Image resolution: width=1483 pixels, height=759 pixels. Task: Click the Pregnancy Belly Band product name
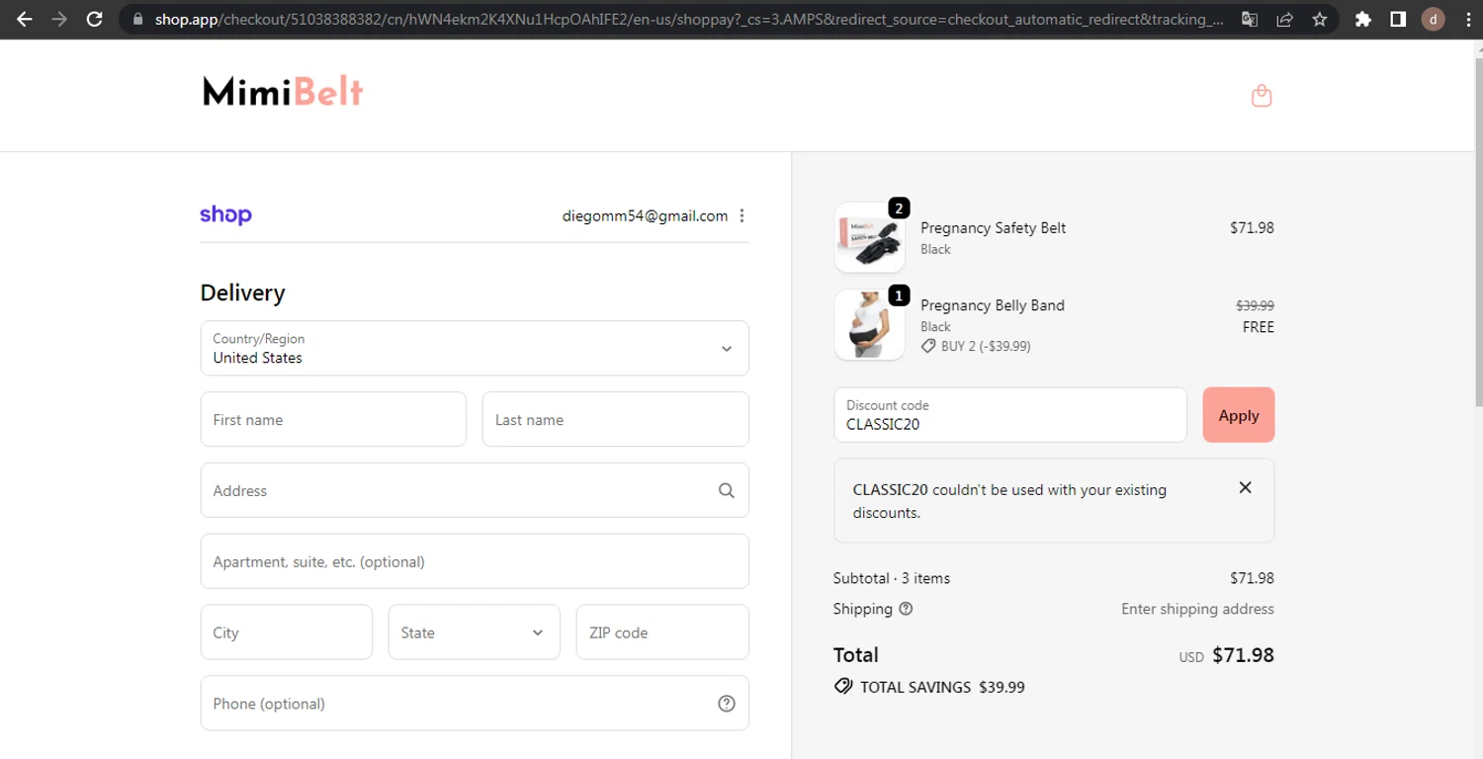993,305
